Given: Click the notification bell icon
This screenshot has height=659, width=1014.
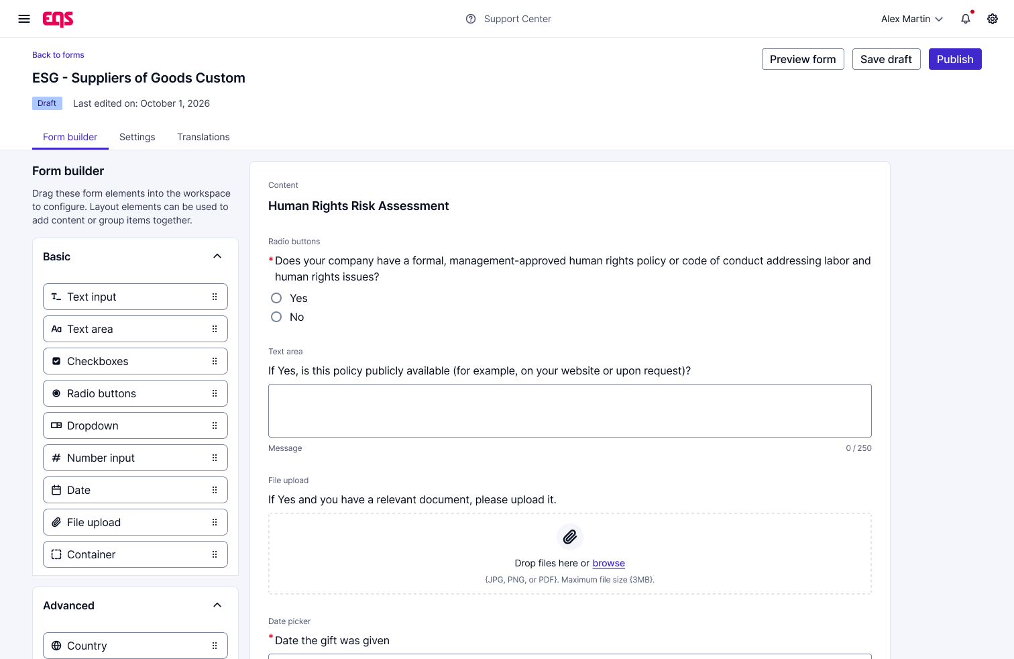Looking at the screenshot, I should pyautogui.click(x=966, y=19).
